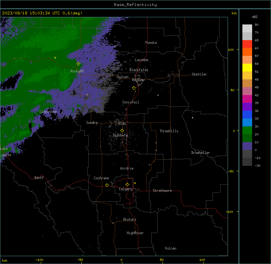Pick the red band in dBZ legend
Screen dimensions: 271x264
coord(247,44)
